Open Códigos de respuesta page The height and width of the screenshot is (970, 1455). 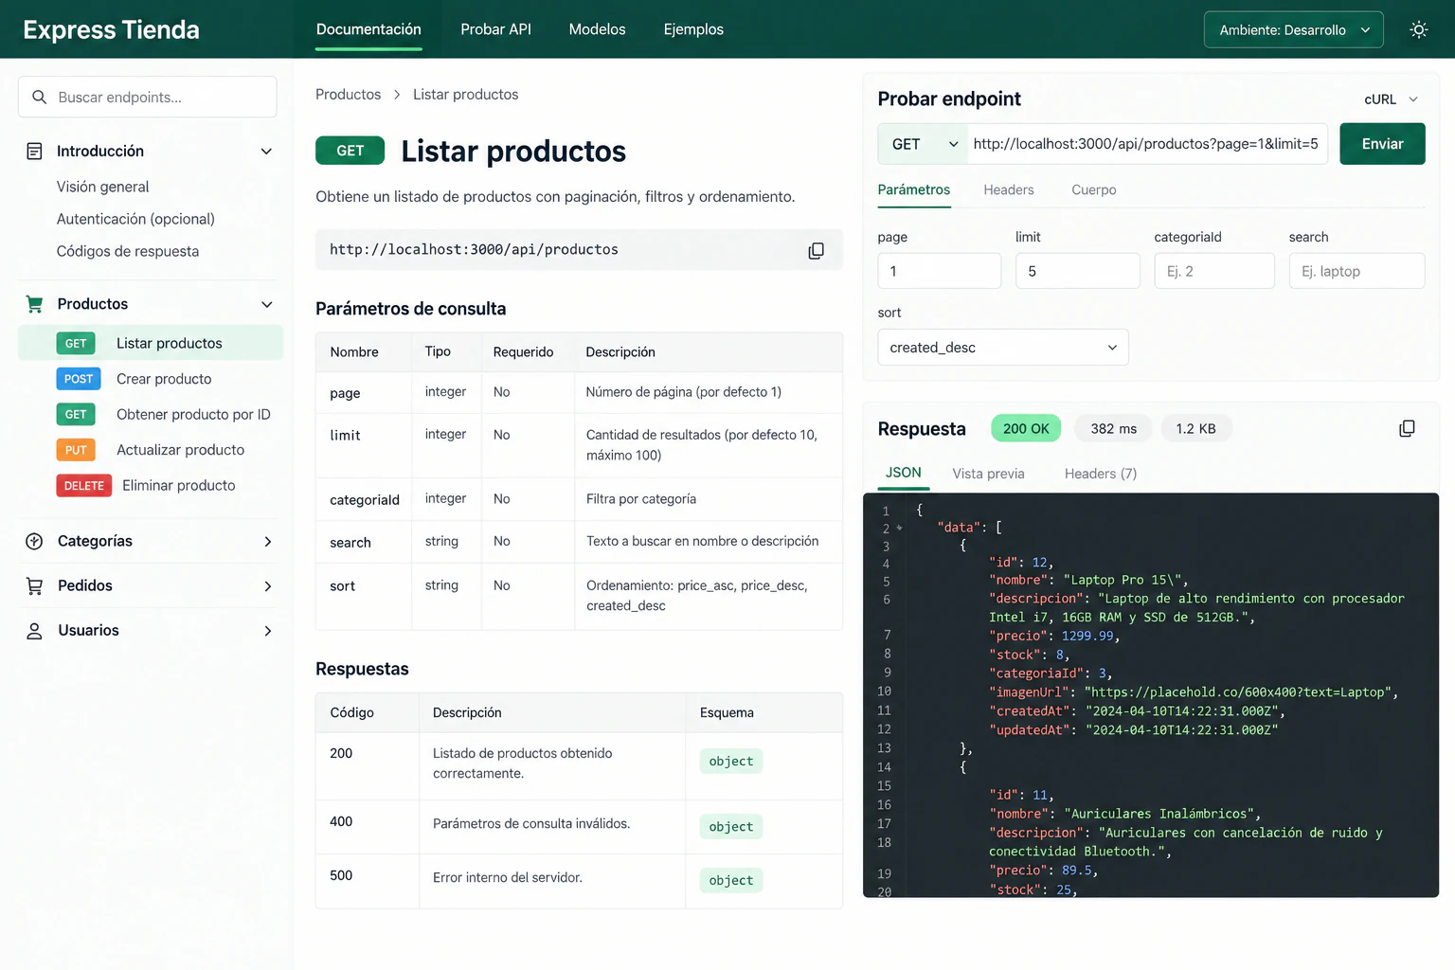[x=128, y=251]
